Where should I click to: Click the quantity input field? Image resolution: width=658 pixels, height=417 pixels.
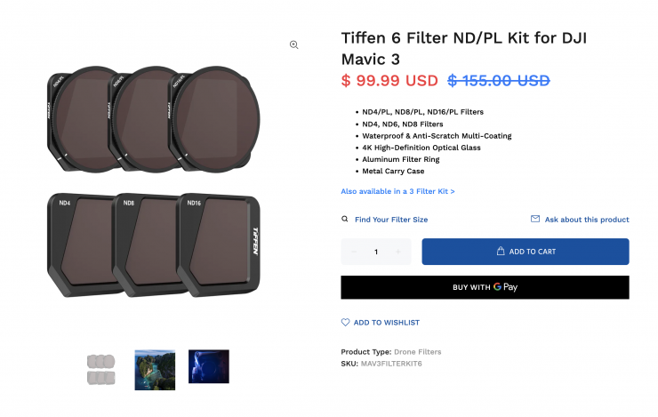[x=376, y=252]
